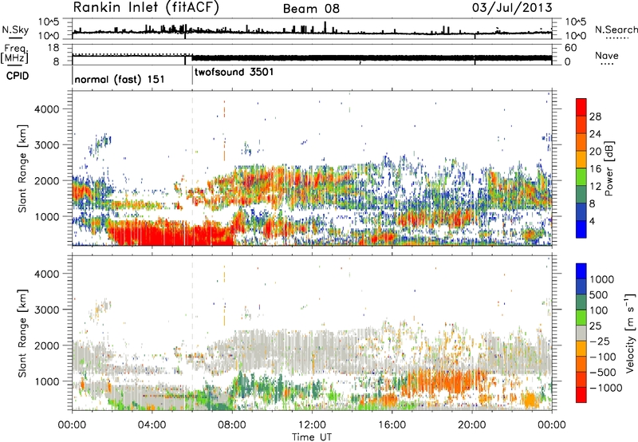Click the '20:00' time axis label
Viewport: 638px width, 442px height.
click(472, 425)
